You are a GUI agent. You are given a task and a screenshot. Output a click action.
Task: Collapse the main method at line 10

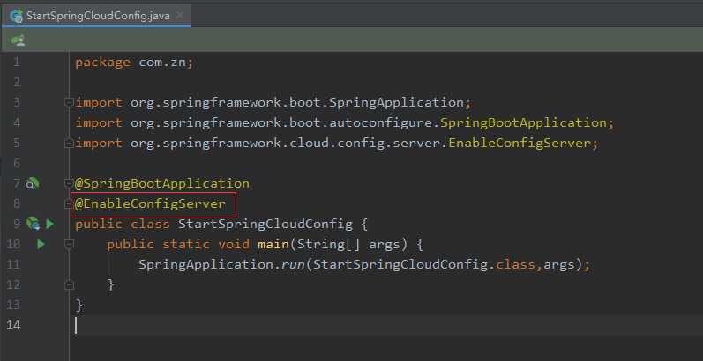click(69, 244)
